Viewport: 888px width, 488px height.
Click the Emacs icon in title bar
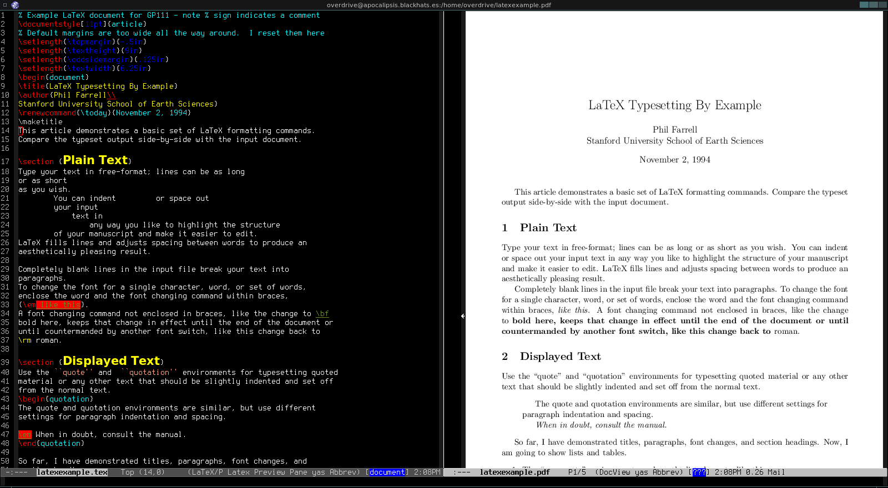coord(15,5)
